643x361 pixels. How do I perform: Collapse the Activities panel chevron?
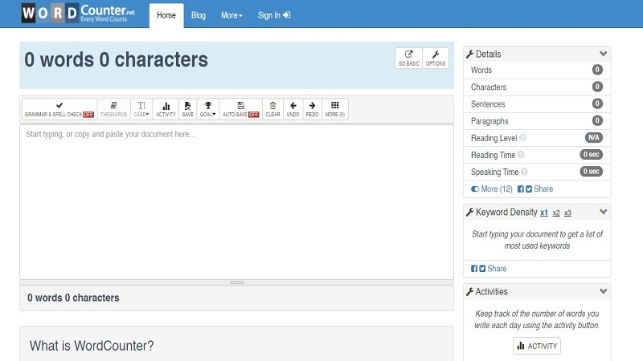tap(603, 291)
